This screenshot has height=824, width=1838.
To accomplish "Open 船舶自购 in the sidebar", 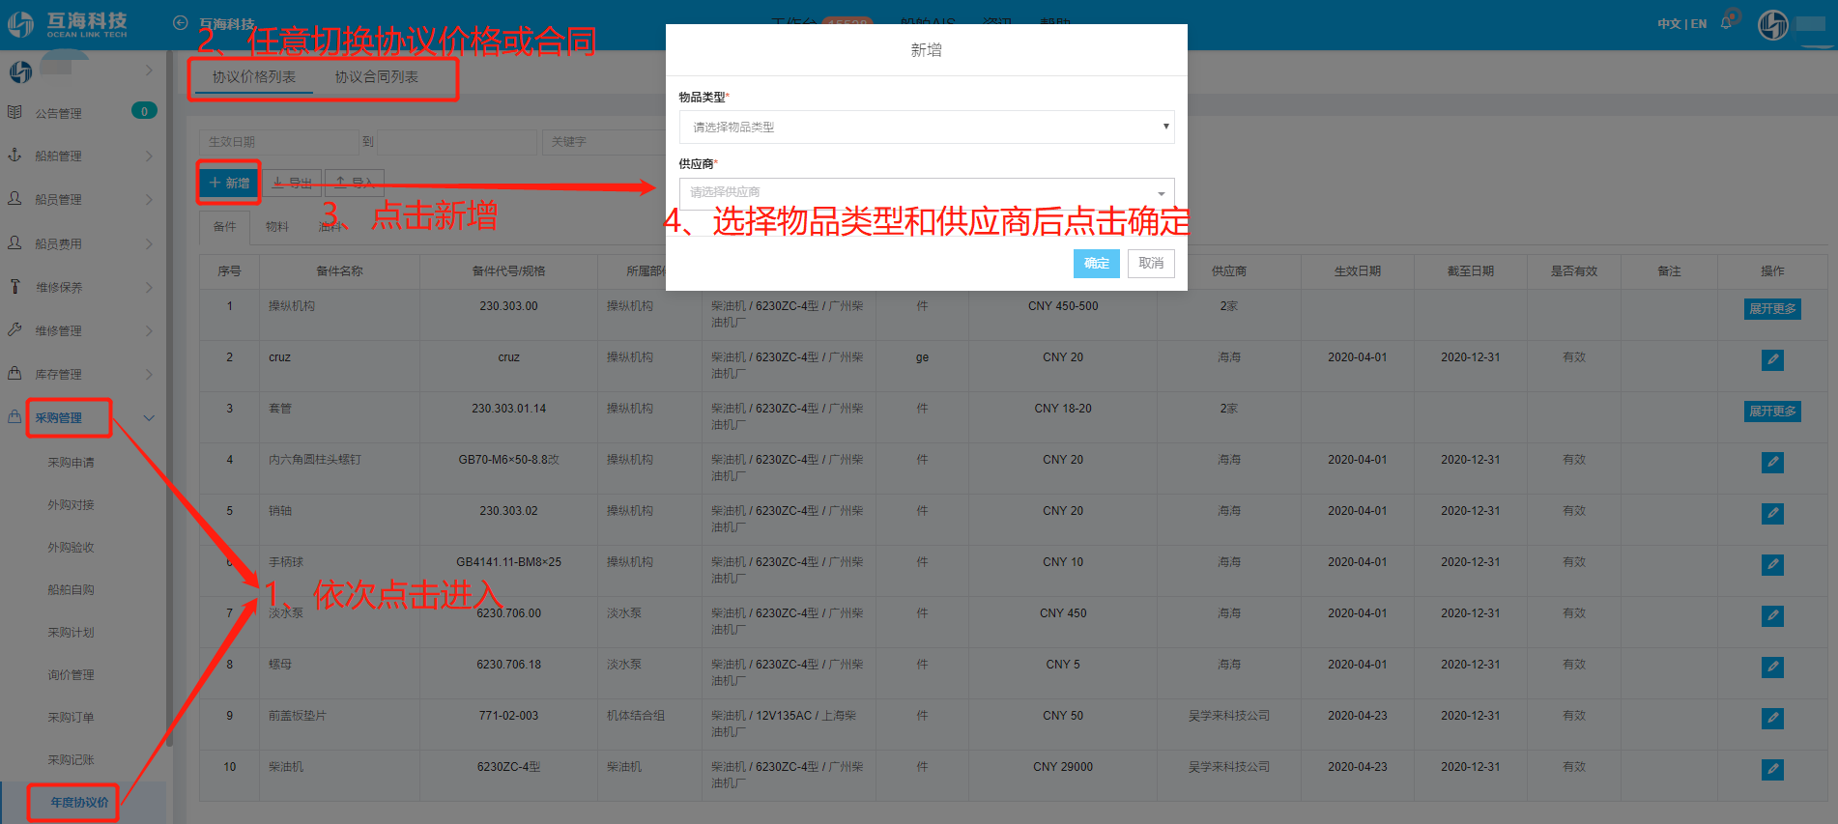I will (71, 589).
